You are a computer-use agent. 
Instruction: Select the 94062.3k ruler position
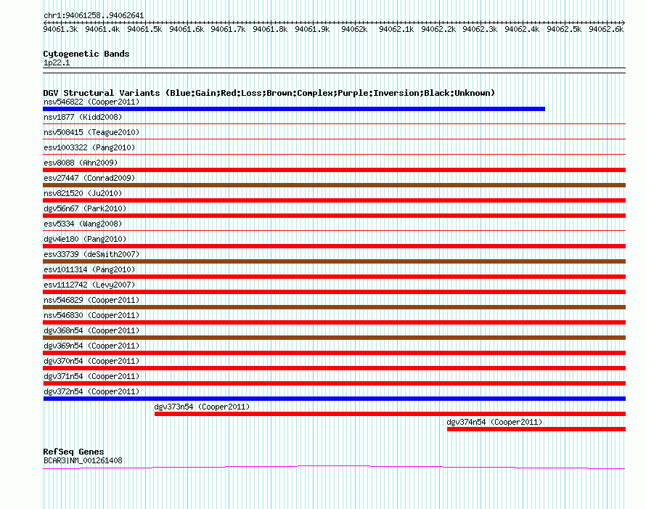pyautogui.click(x=480, y=29)
